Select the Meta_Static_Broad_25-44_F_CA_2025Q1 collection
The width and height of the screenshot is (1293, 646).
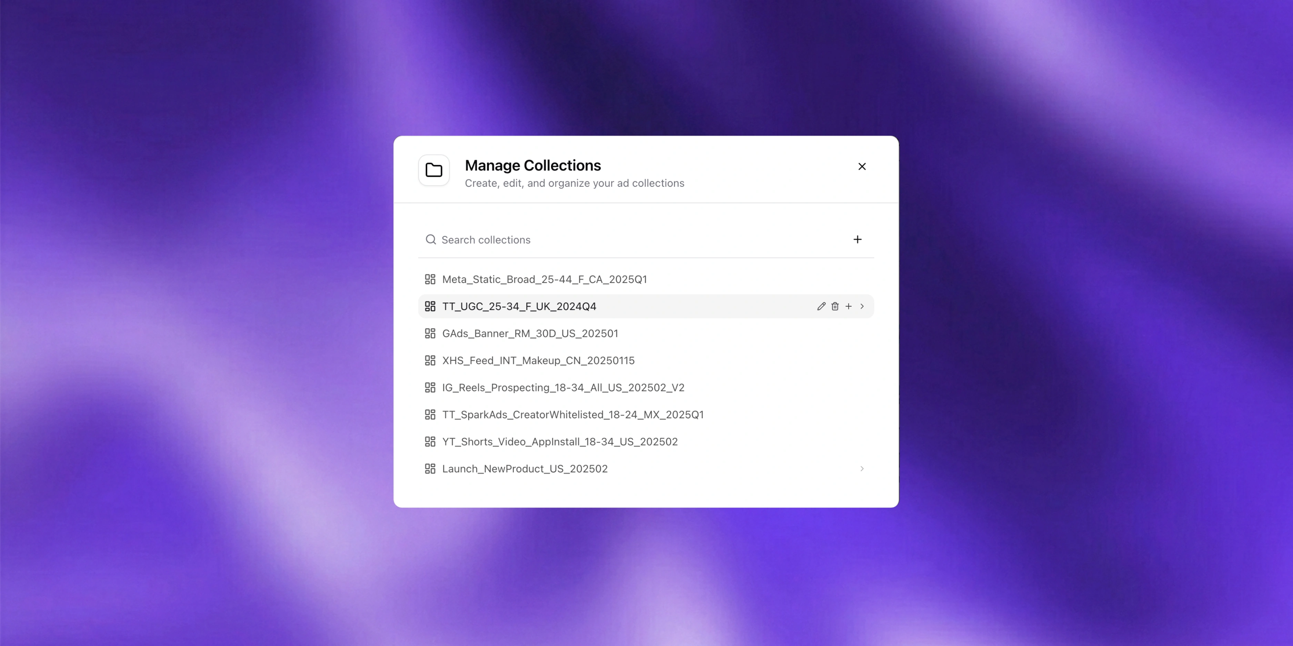click(x=544, y=279)
